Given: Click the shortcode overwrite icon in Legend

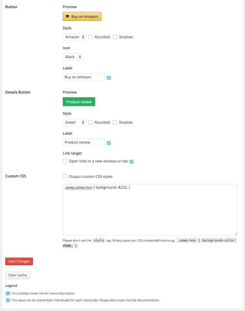Looking at the screenshot, I should (8, 300).
